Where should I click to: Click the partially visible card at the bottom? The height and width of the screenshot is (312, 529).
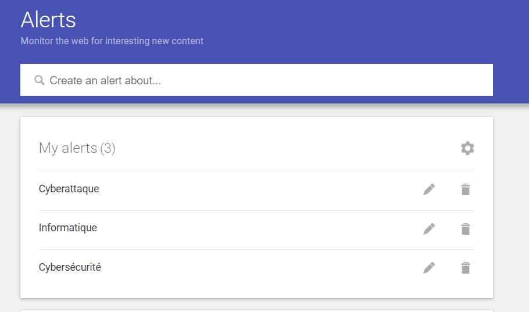click(x=256, y=310)
